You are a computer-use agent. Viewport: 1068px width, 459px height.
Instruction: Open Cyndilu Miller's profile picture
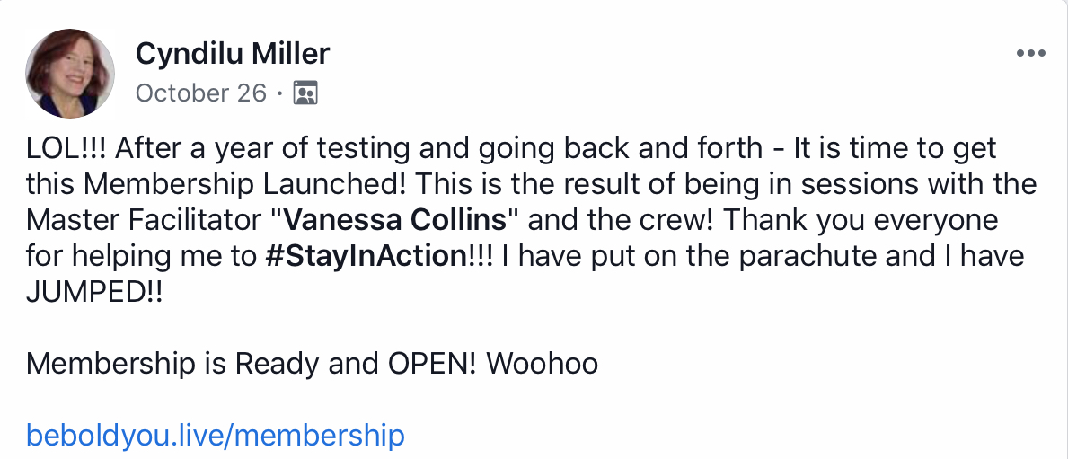(71, 73)
